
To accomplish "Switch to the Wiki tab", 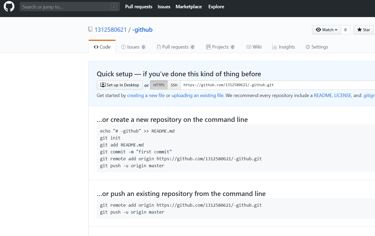I will click(x=254, y=47).
